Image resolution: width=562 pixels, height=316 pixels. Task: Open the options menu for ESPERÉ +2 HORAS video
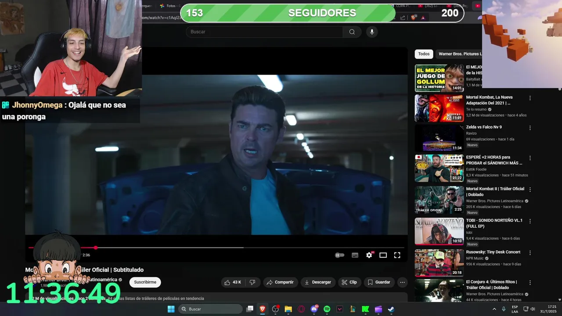click(x=530, y=158)
